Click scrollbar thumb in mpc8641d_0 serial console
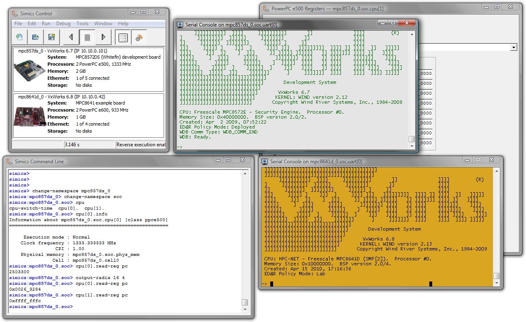Screen dimensions: 526x322 click(496, 276)
